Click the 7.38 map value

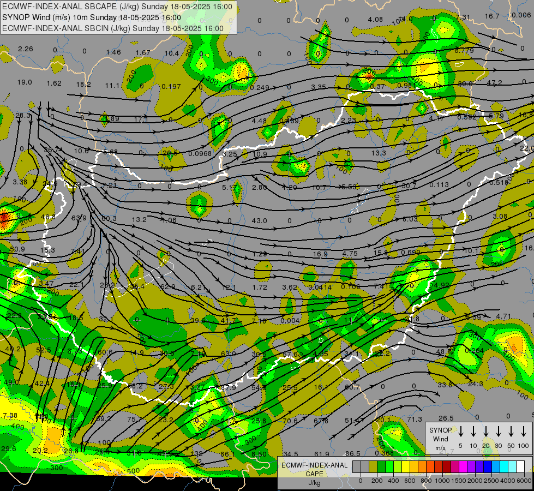(10, 415)
